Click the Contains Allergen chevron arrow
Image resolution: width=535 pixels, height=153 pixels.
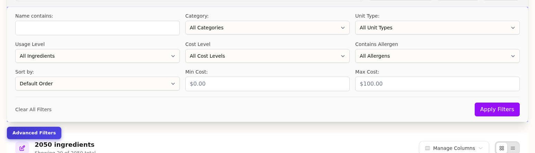click(513, 56)
